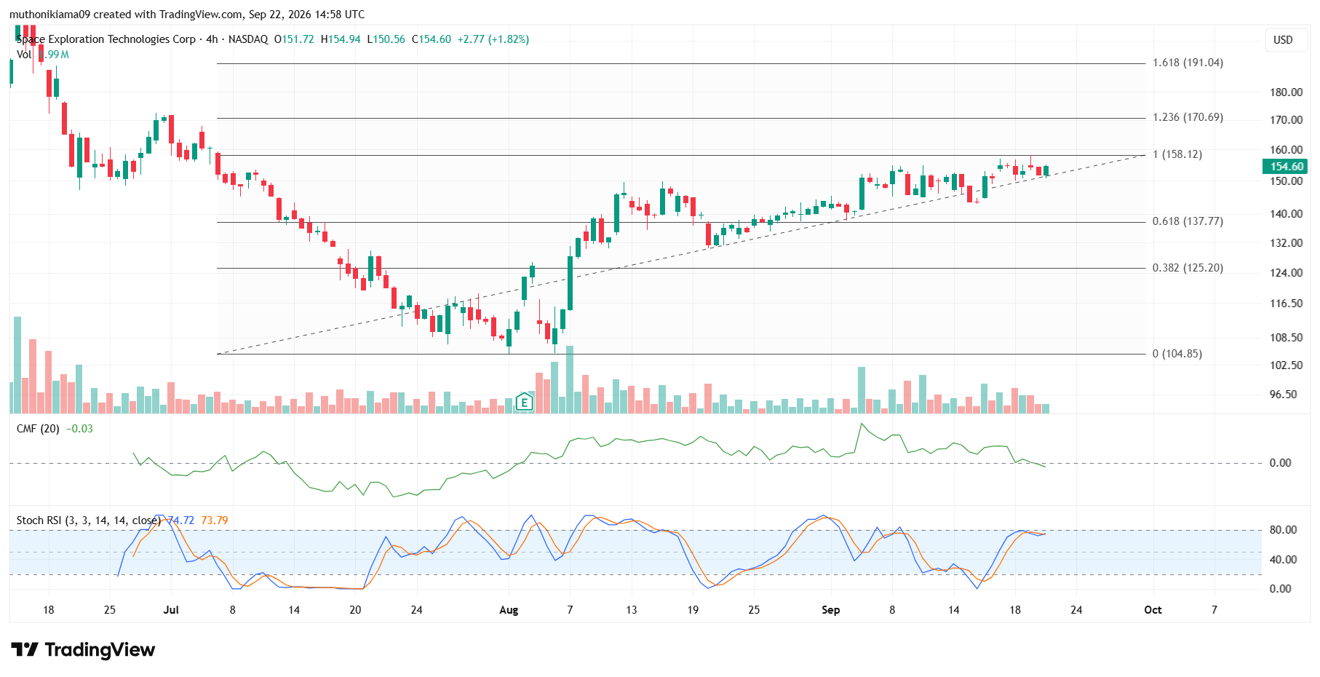Click the 80.00 level on Stoch RSI axis
1320x677 pixels.
pyautogui.click(x=1283, y=530)
